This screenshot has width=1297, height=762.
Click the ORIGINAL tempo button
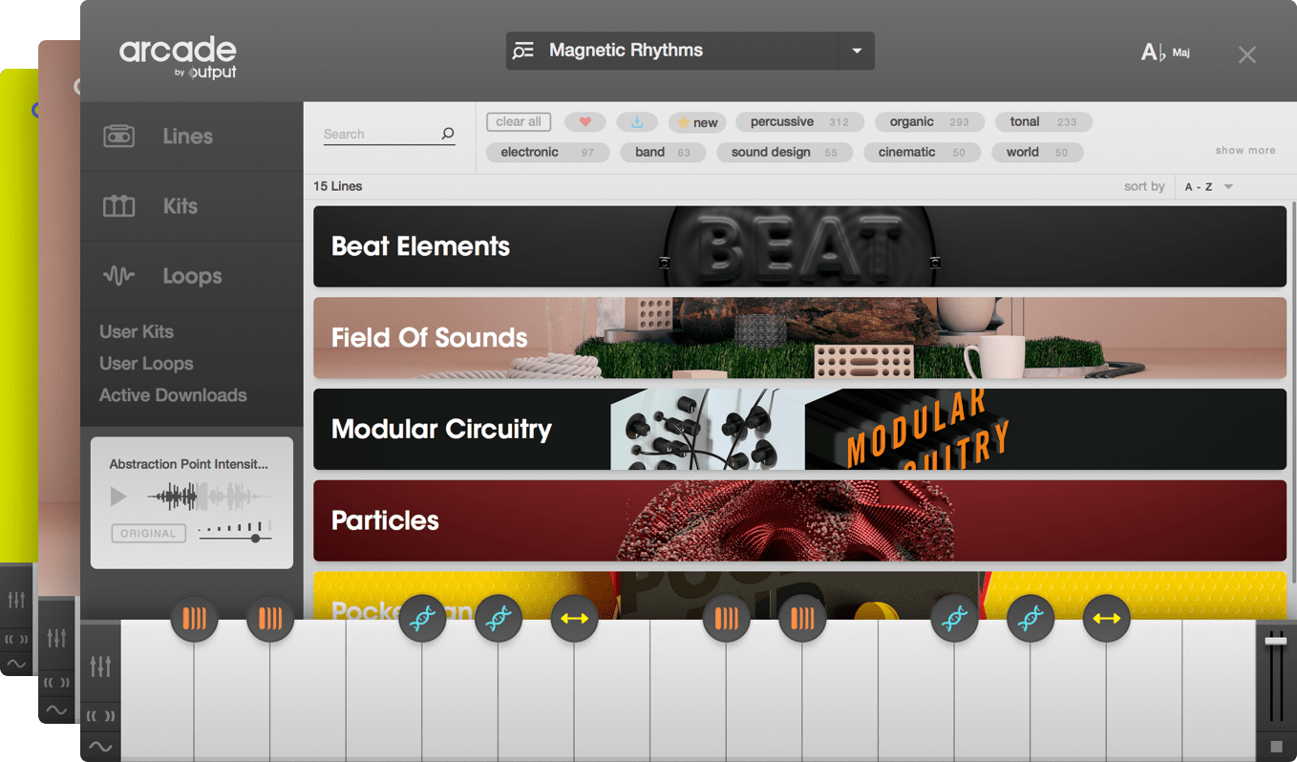pos(148,534)
